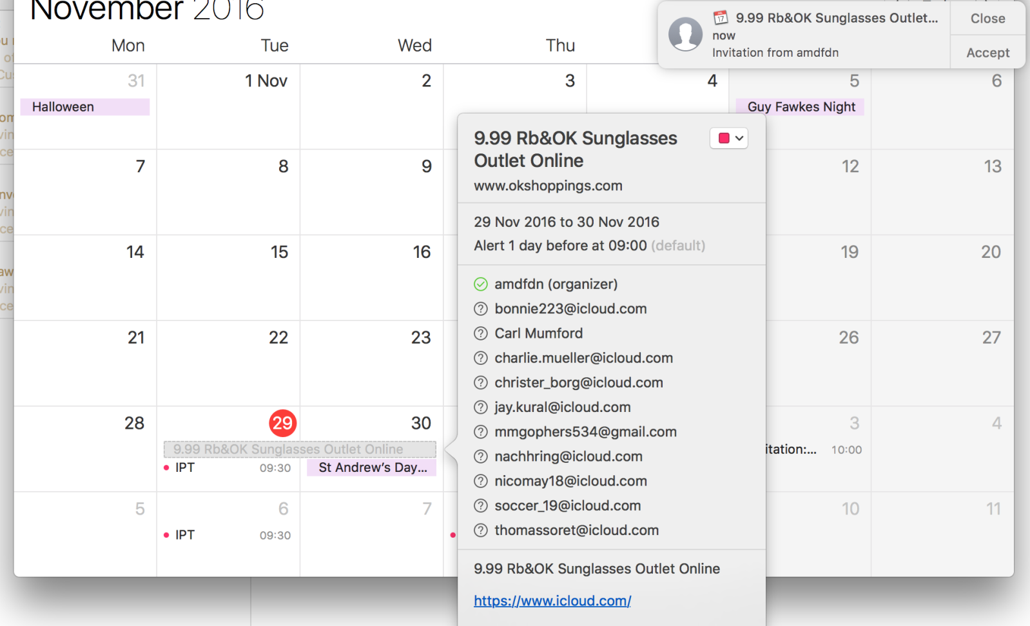Click the popover event title text
The height and width of the screenshot is (626, 1030).
click(x=575, y=150)
